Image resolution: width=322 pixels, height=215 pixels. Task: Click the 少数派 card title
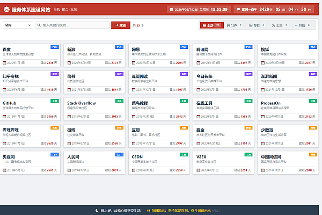[x=267, y=130]
